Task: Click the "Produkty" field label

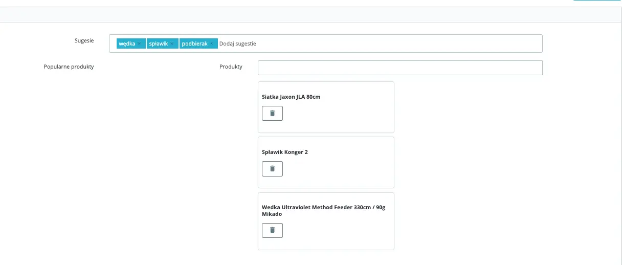Action: coord(231,67)
